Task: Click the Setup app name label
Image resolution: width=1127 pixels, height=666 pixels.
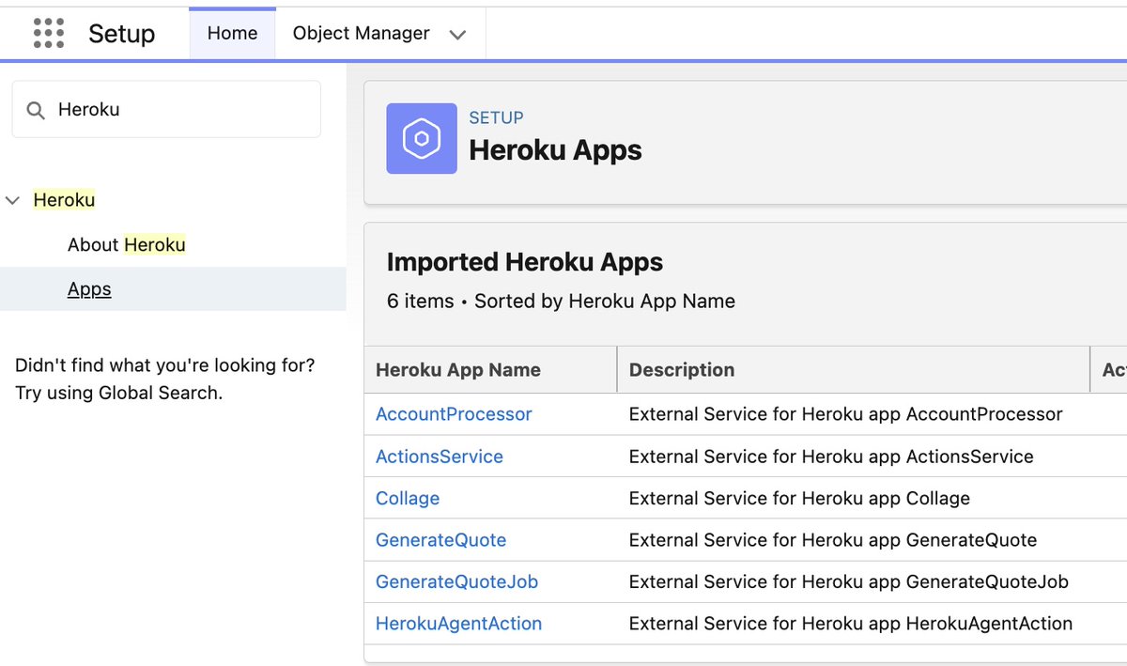Action: click(122, 34)
